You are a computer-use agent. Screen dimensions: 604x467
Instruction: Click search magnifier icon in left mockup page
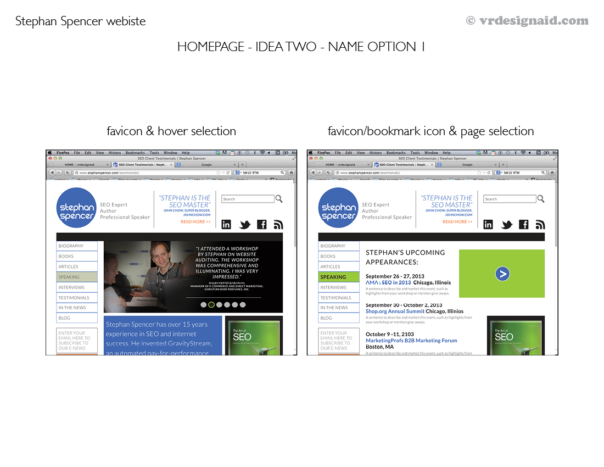(x=279, y=199)
